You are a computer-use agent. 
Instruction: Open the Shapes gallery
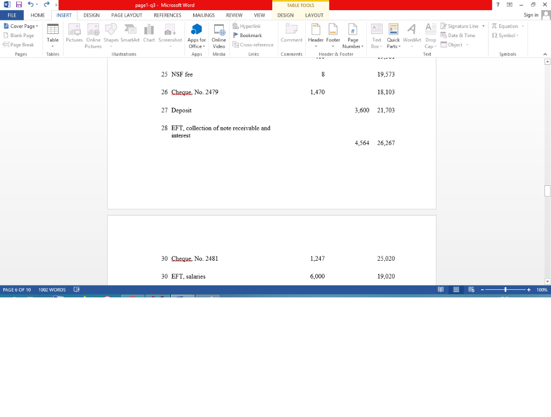click(x=111, y=36)
